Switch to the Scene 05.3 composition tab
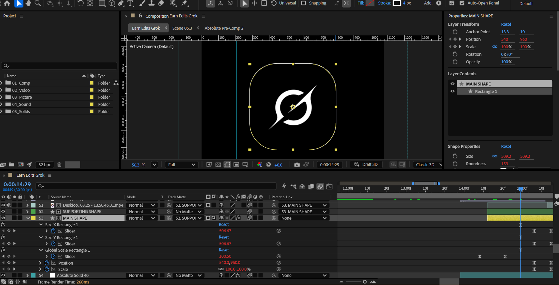The width and height of the screenshot is (559, 285). [182, 28]
